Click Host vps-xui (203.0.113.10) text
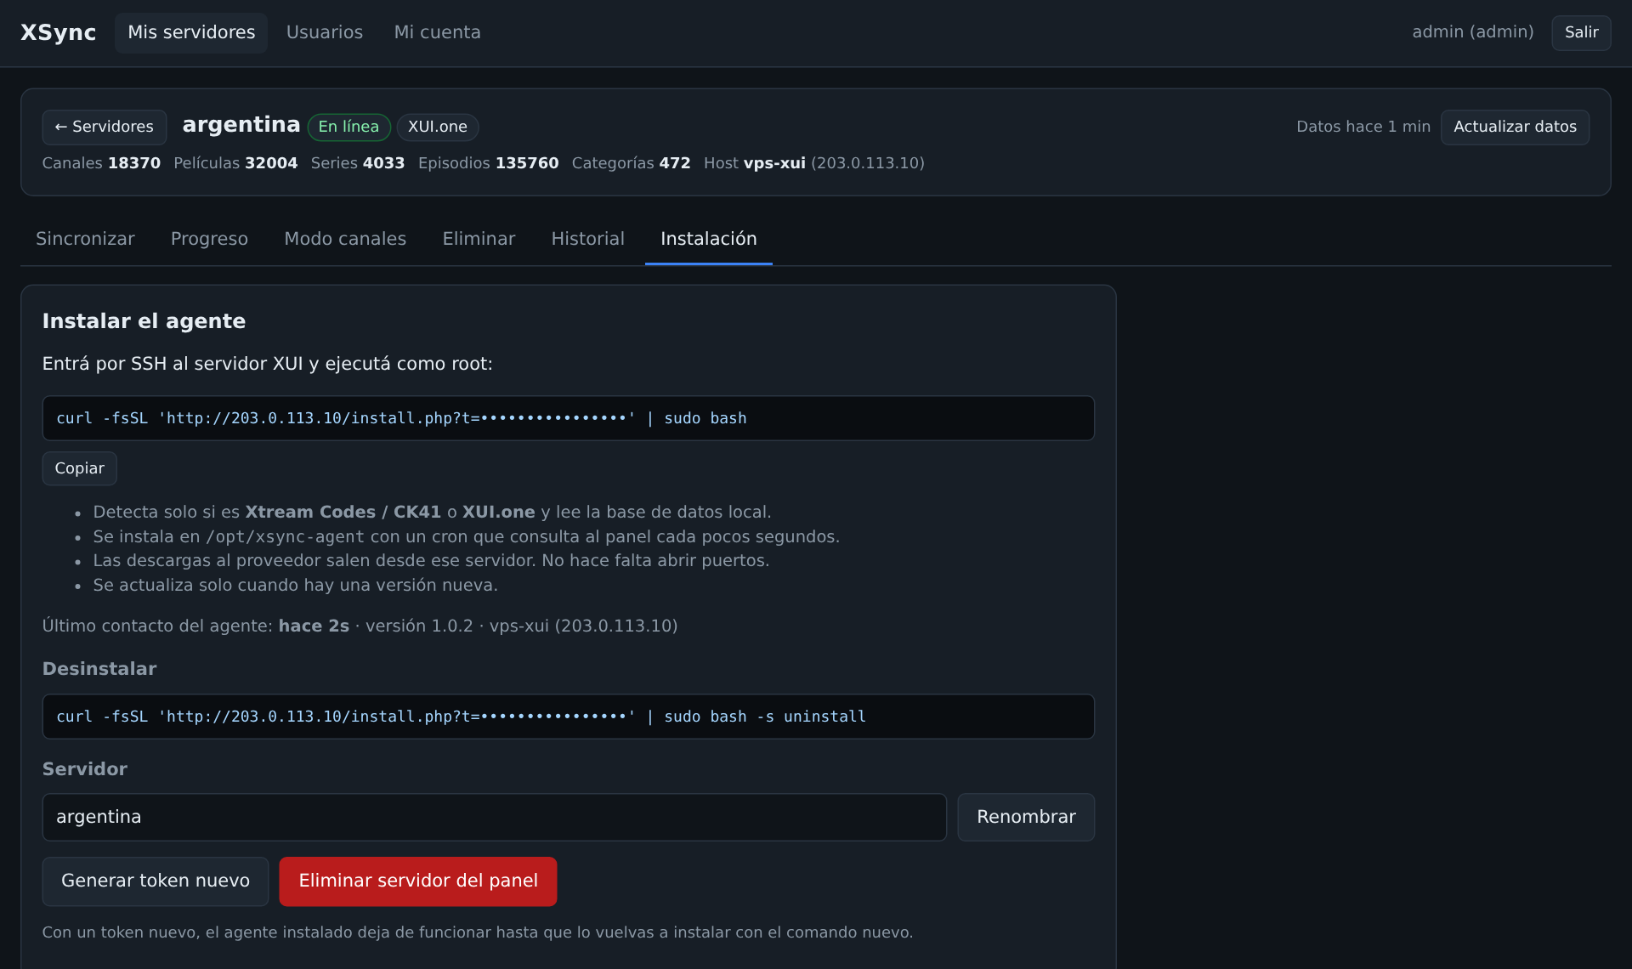 tap(814, 163)
